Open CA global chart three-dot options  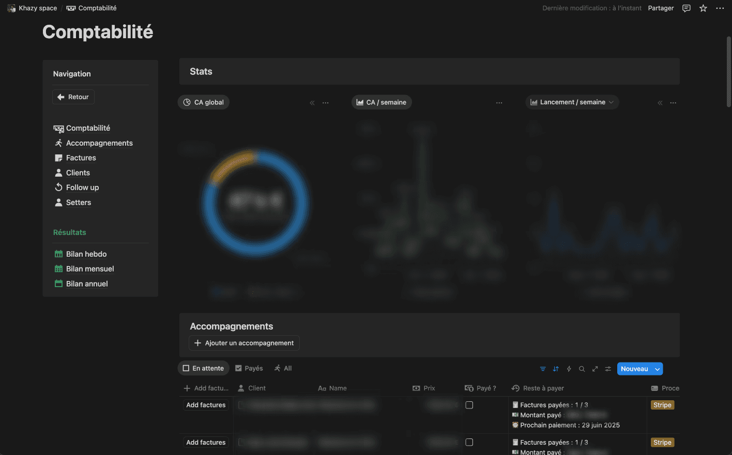click(x=326, y=103)
